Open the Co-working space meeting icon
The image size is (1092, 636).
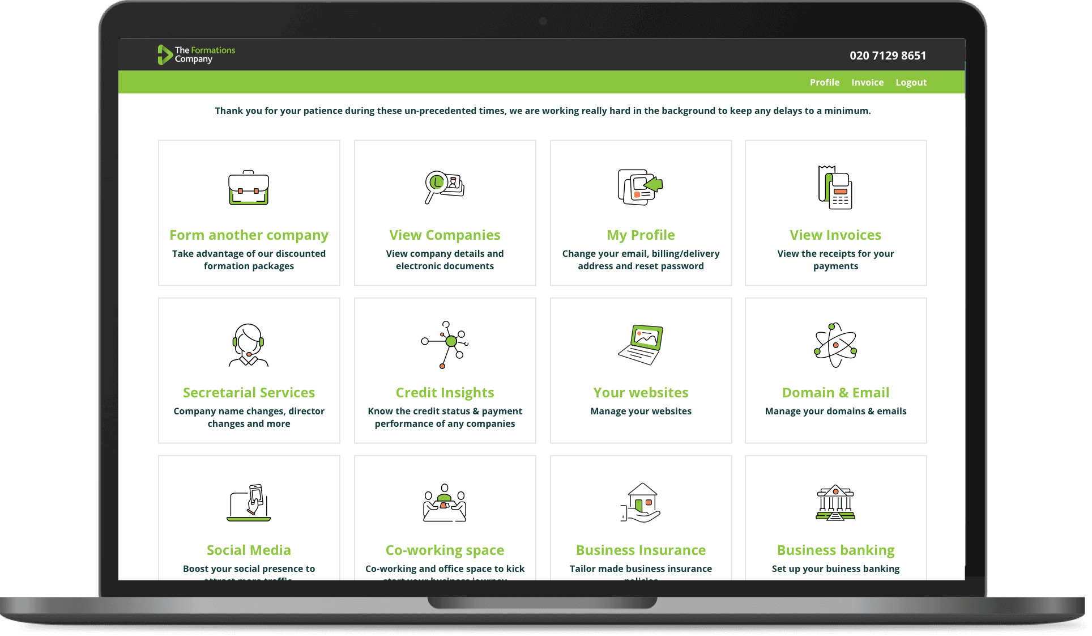445,502
